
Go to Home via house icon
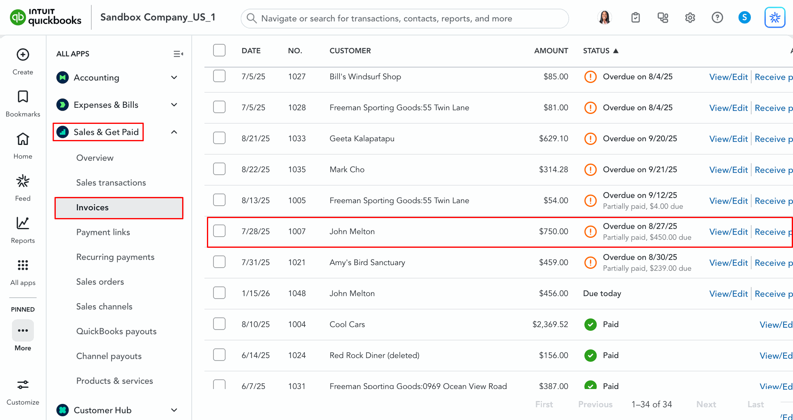click(23, 139)
